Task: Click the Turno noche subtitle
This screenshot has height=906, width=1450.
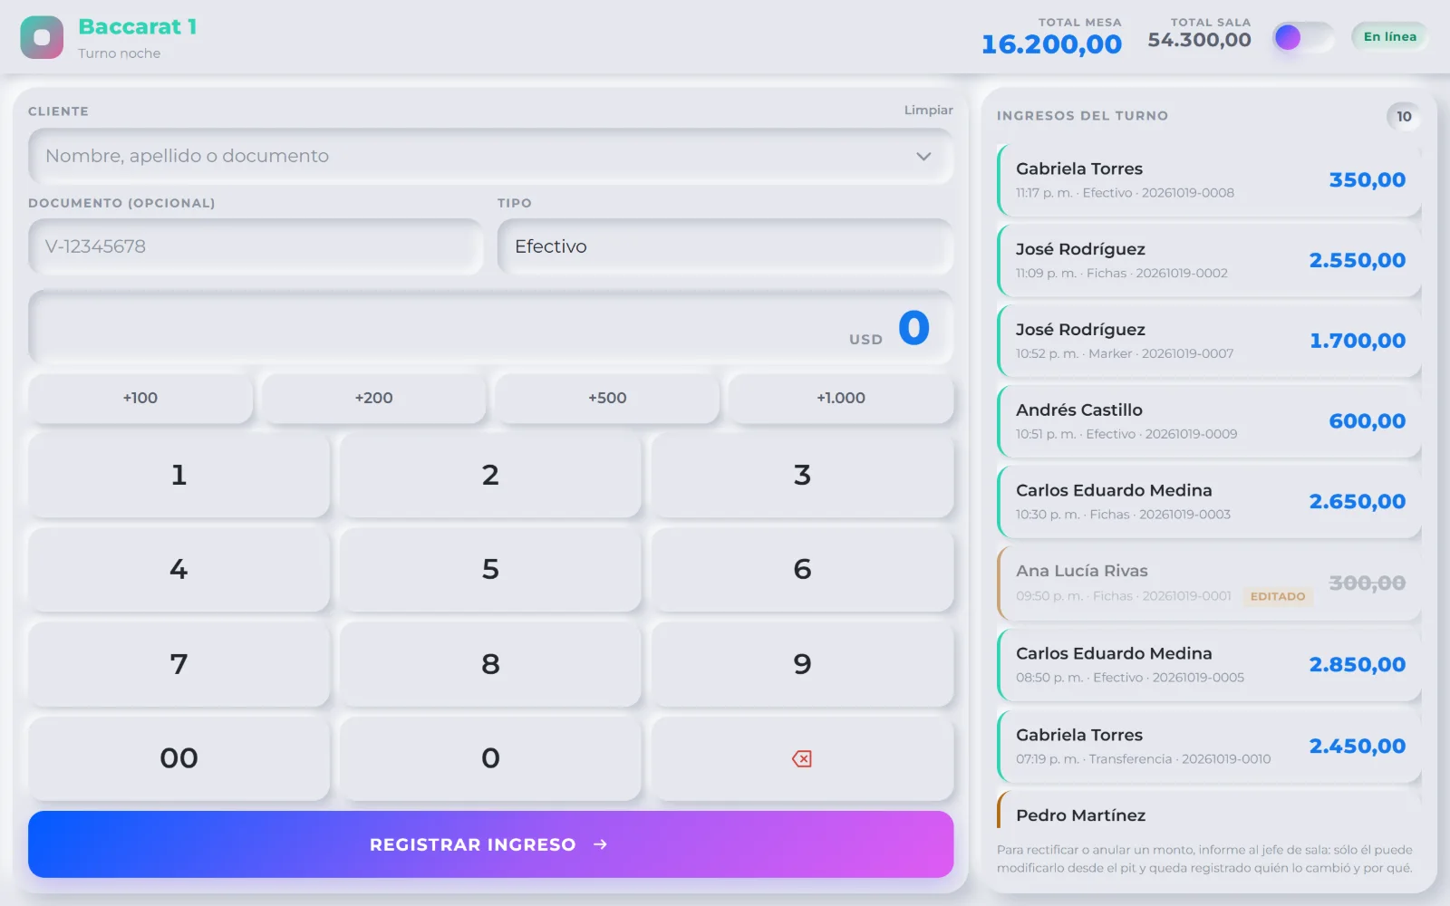Action: click(119, 53)
